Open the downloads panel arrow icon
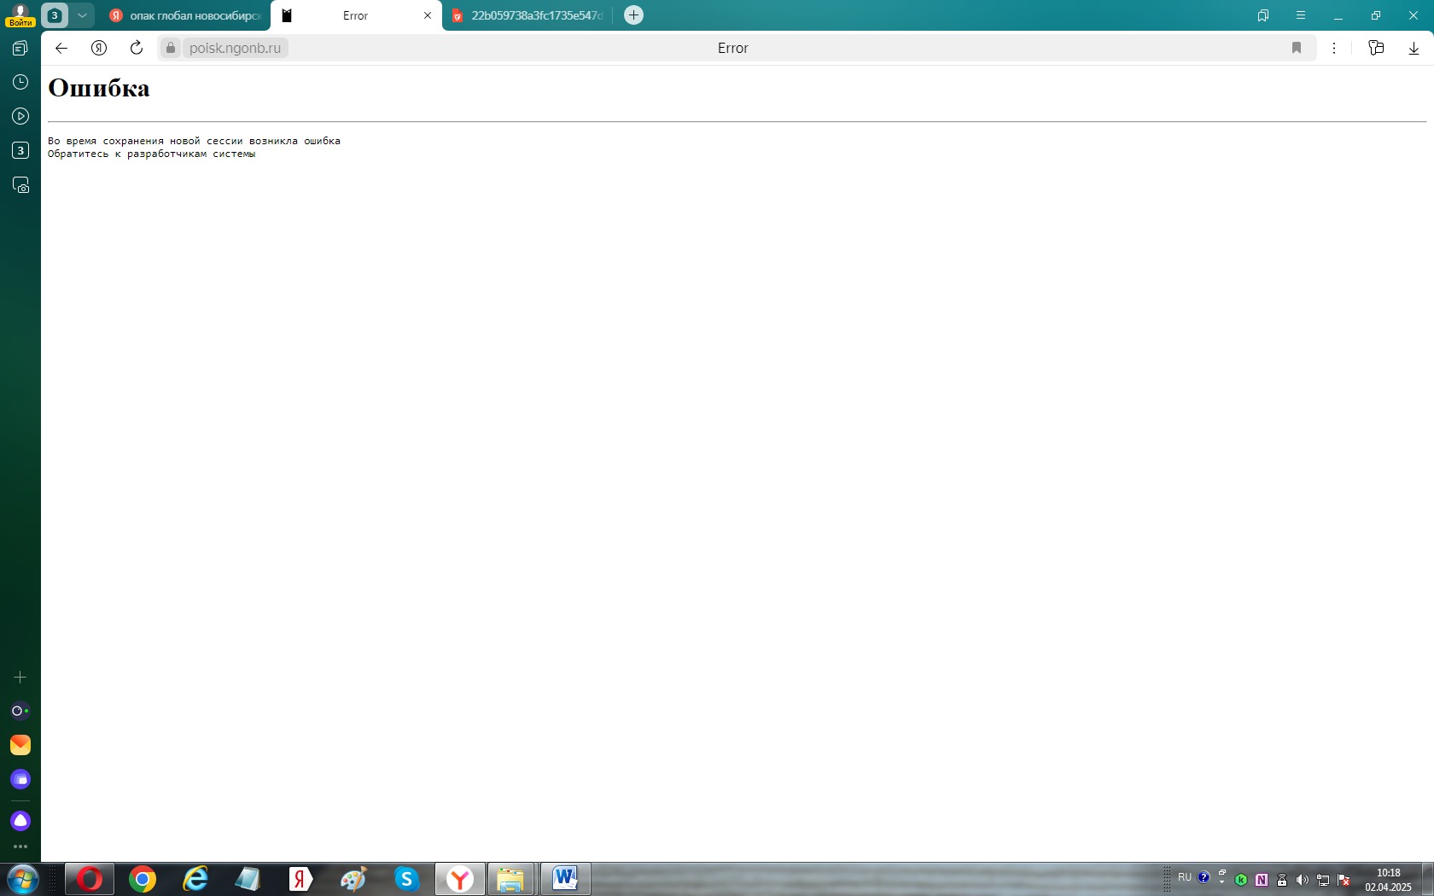Image resolution: width=1434 pixels, height=896 pixels. (1414, 48)
